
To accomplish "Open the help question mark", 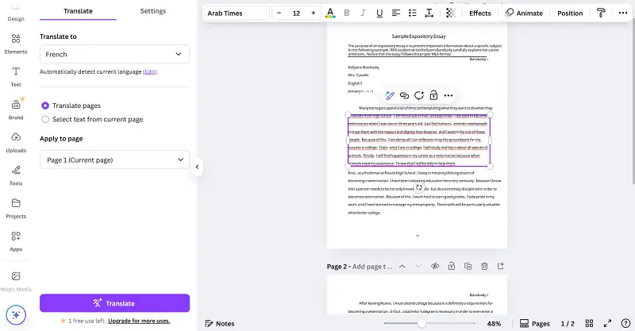I will [x=625, y=323].
